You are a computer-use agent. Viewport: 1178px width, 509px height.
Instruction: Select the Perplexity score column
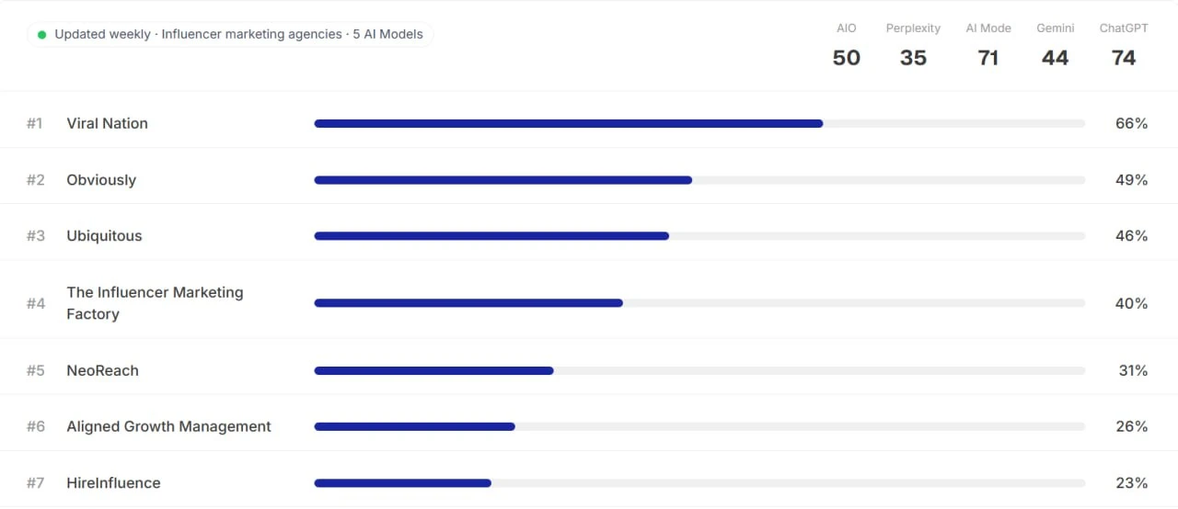click(913, 46)
